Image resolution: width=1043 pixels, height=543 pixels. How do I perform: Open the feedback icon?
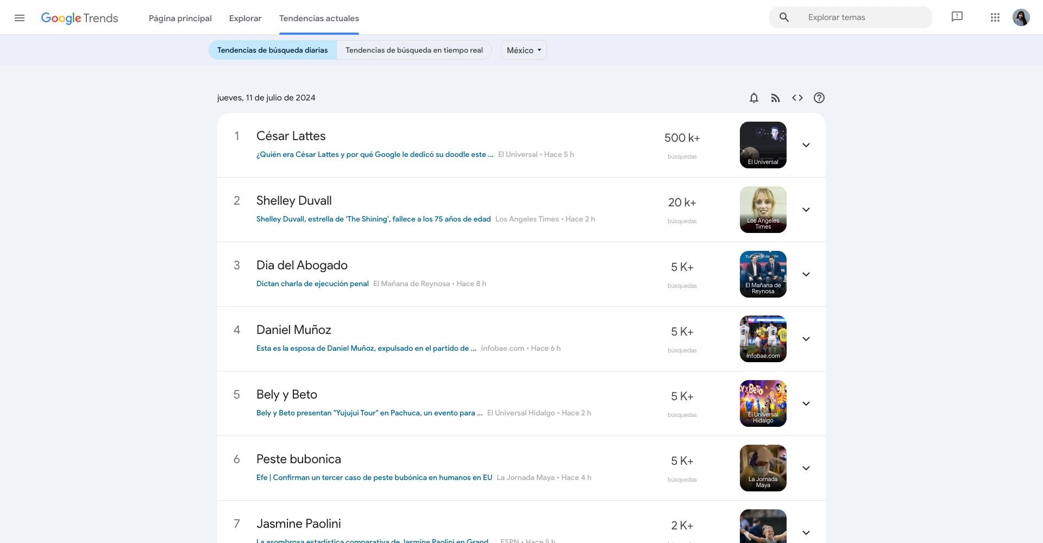(957, 17)
